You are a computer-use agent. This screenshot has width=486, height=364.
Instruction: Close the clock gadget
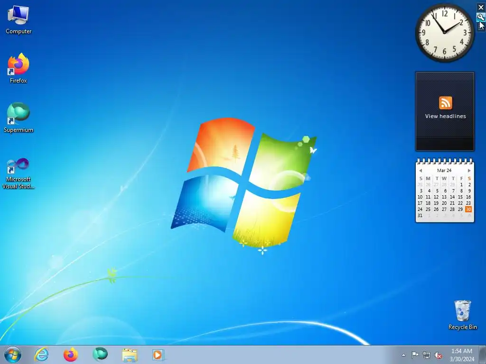pyautogui.click(x=481, y=8)
